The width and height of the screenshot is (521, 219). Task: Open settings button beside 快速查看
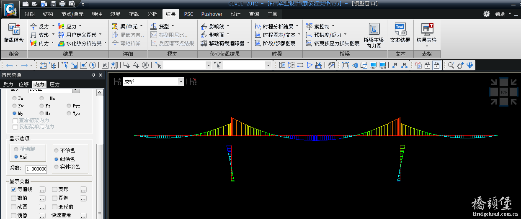pos(83,216)
